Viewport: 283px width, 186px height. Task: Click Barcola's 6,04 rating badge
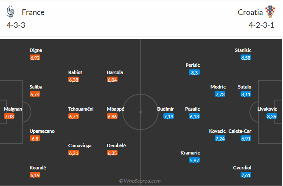[x=112, y=80]
